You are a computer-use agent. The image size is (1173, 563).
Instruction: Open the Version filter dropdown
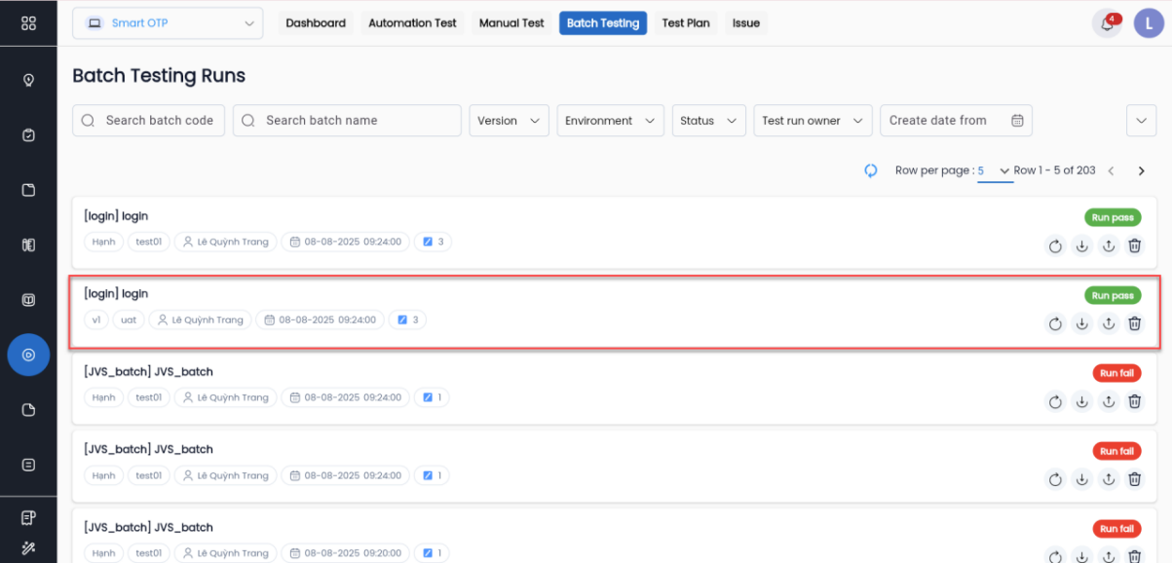509,121
